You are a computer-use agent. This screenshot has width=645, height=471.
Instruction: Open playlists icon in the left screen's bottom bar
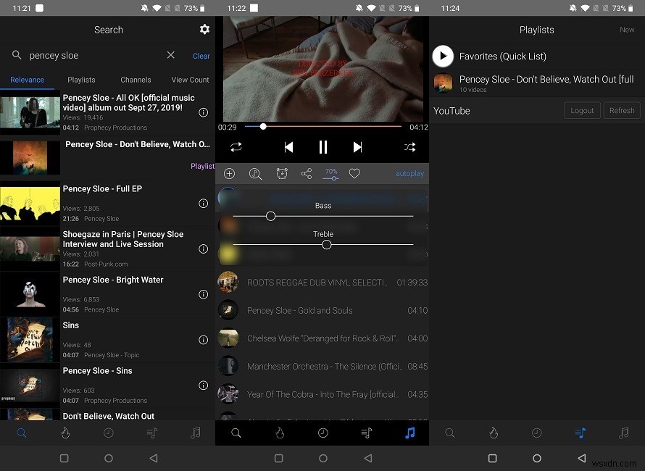tap(152, 433)
